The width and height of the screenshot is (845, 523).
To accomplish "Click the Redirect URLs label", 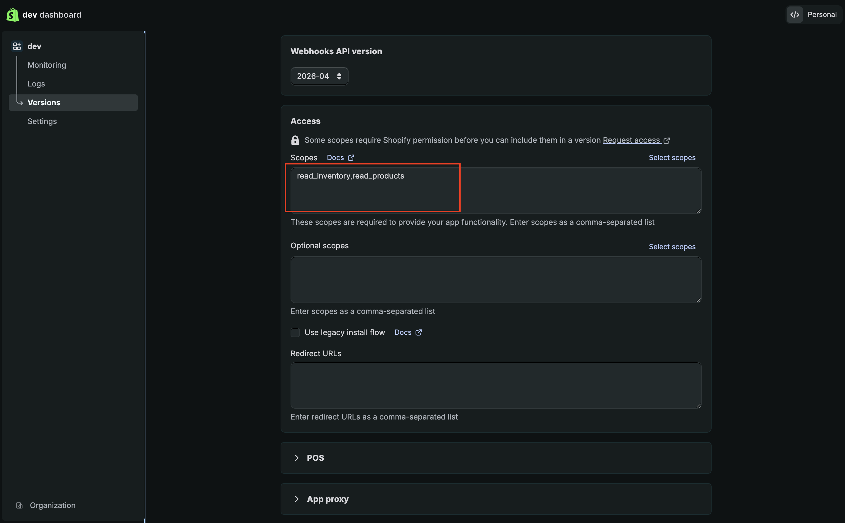I will coord(316,354).
